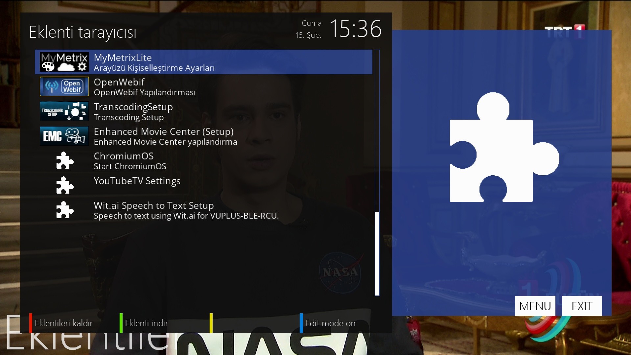Click the 15:36 clock display
This screenshot has width=631, height=355.
point(355,29)
